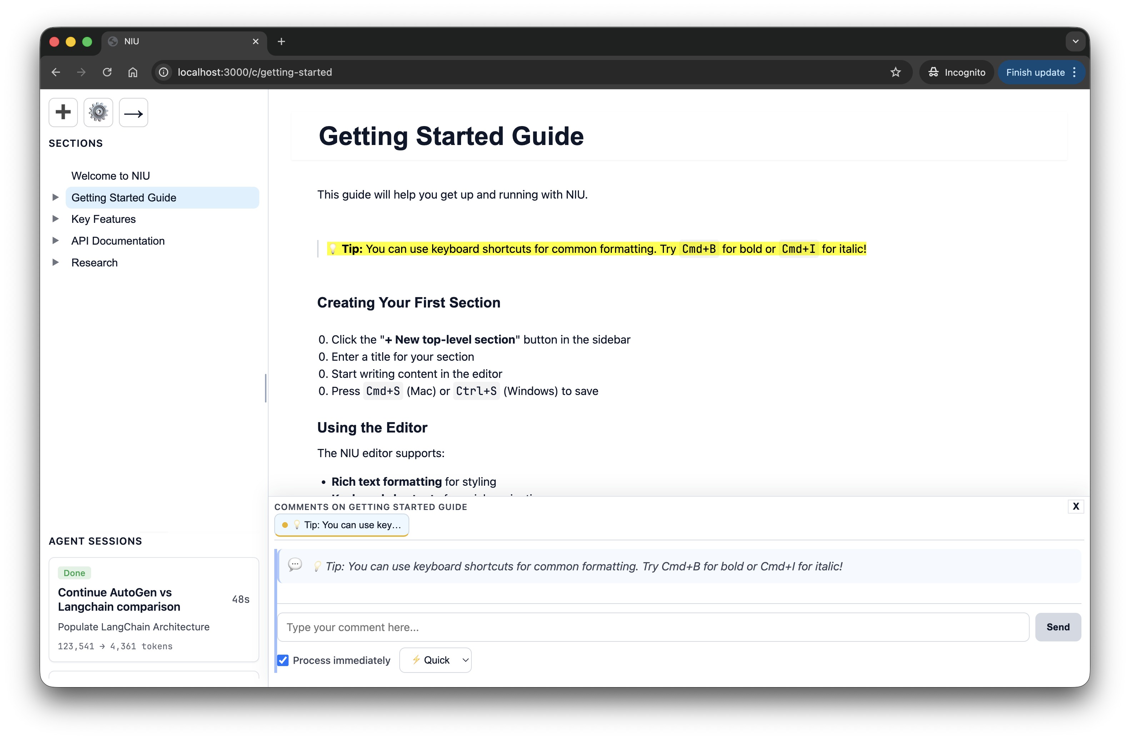
Task: Click 'Populate LangChain Architecture' text
Action: 134,626
